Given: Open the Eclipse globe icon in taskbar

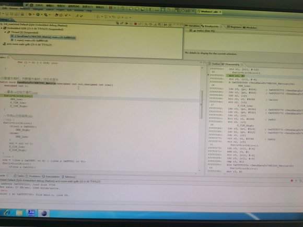Looking at the screenshot, I should coord(44,213).
